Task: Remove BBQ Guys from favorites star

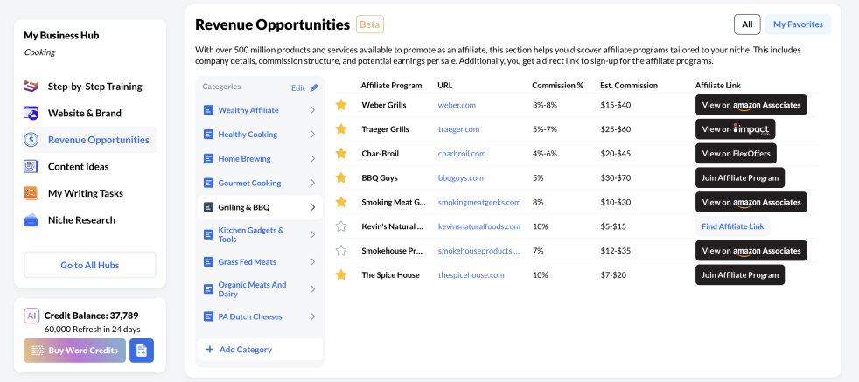Action: click(x=341, y=177)
